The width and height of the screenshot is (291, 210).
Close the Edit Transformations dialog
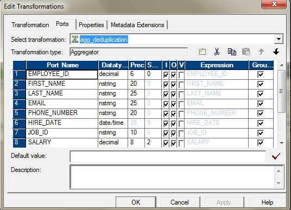point(274,4)
